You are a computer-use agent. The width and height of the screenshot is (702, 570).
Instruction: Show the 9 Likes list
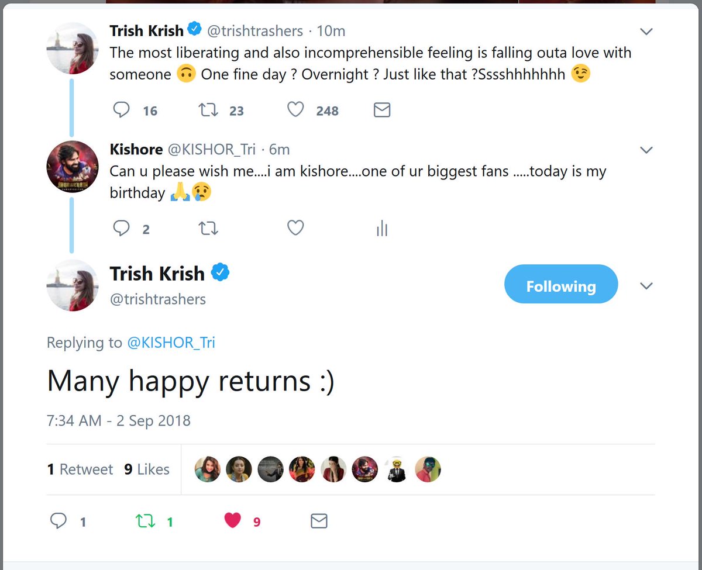point(147,469)
